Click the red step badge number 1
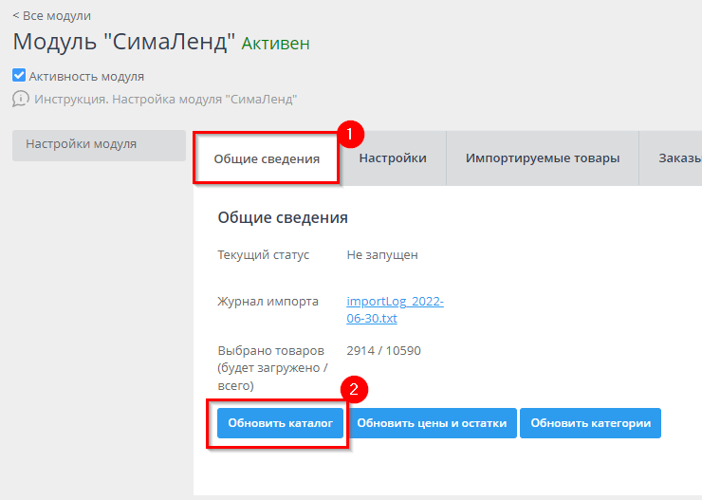Image resolution: width=702 pixels, height=500 pixels. (x=350, y=134)
